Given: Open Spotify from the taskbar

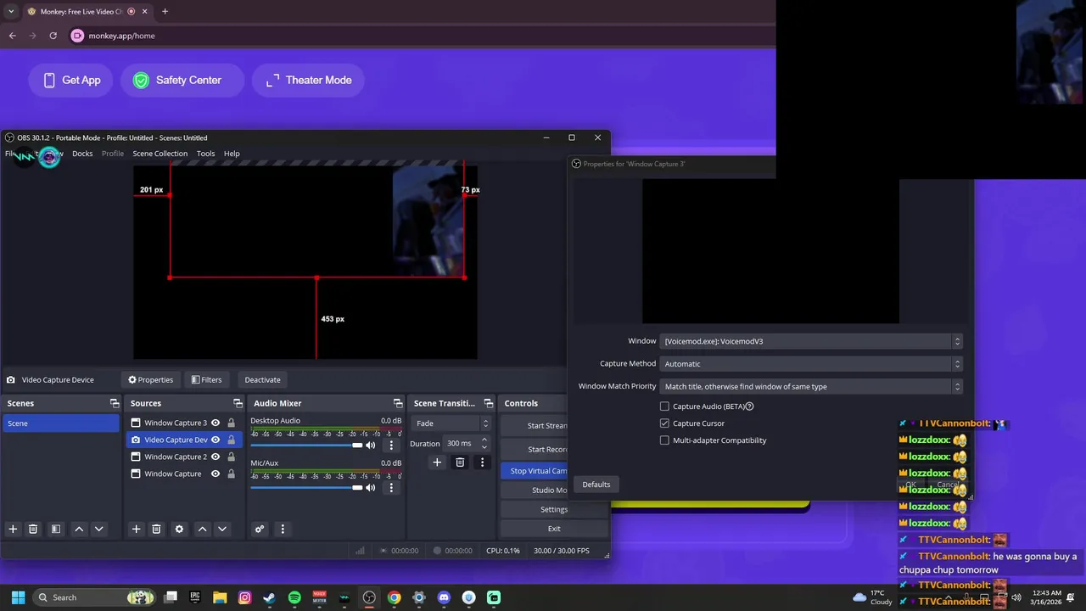Looking at the screenshot, I should [x=294, y=597].
